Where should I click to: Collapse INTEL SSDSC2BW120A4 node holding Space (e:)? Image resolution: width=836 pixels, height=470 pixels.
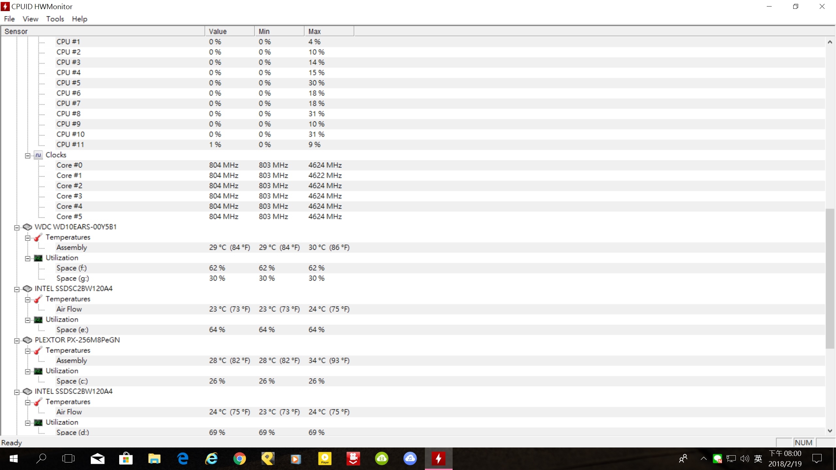pos(17,289)
